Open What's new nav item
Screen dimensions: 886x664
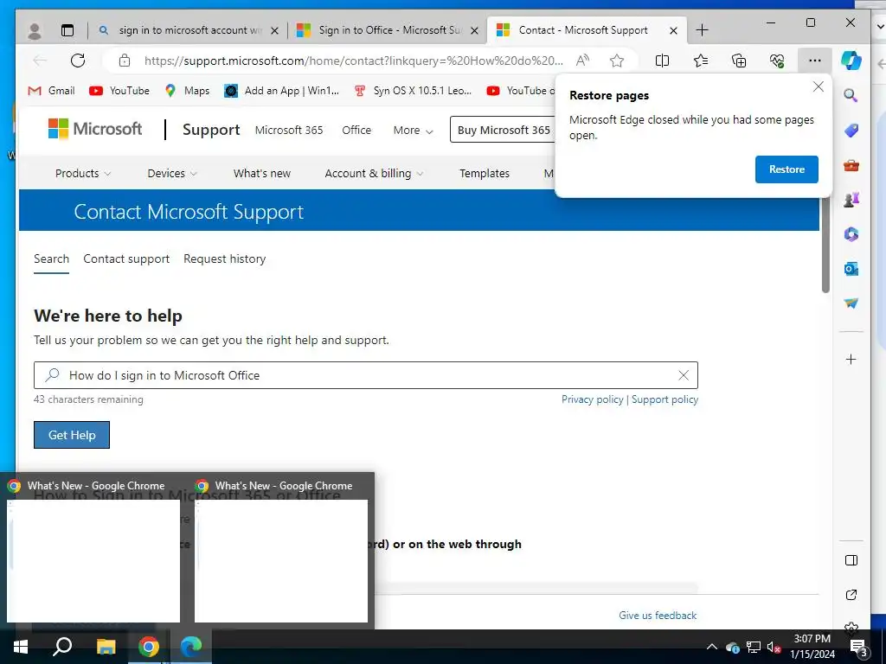(x=262, y=173)
